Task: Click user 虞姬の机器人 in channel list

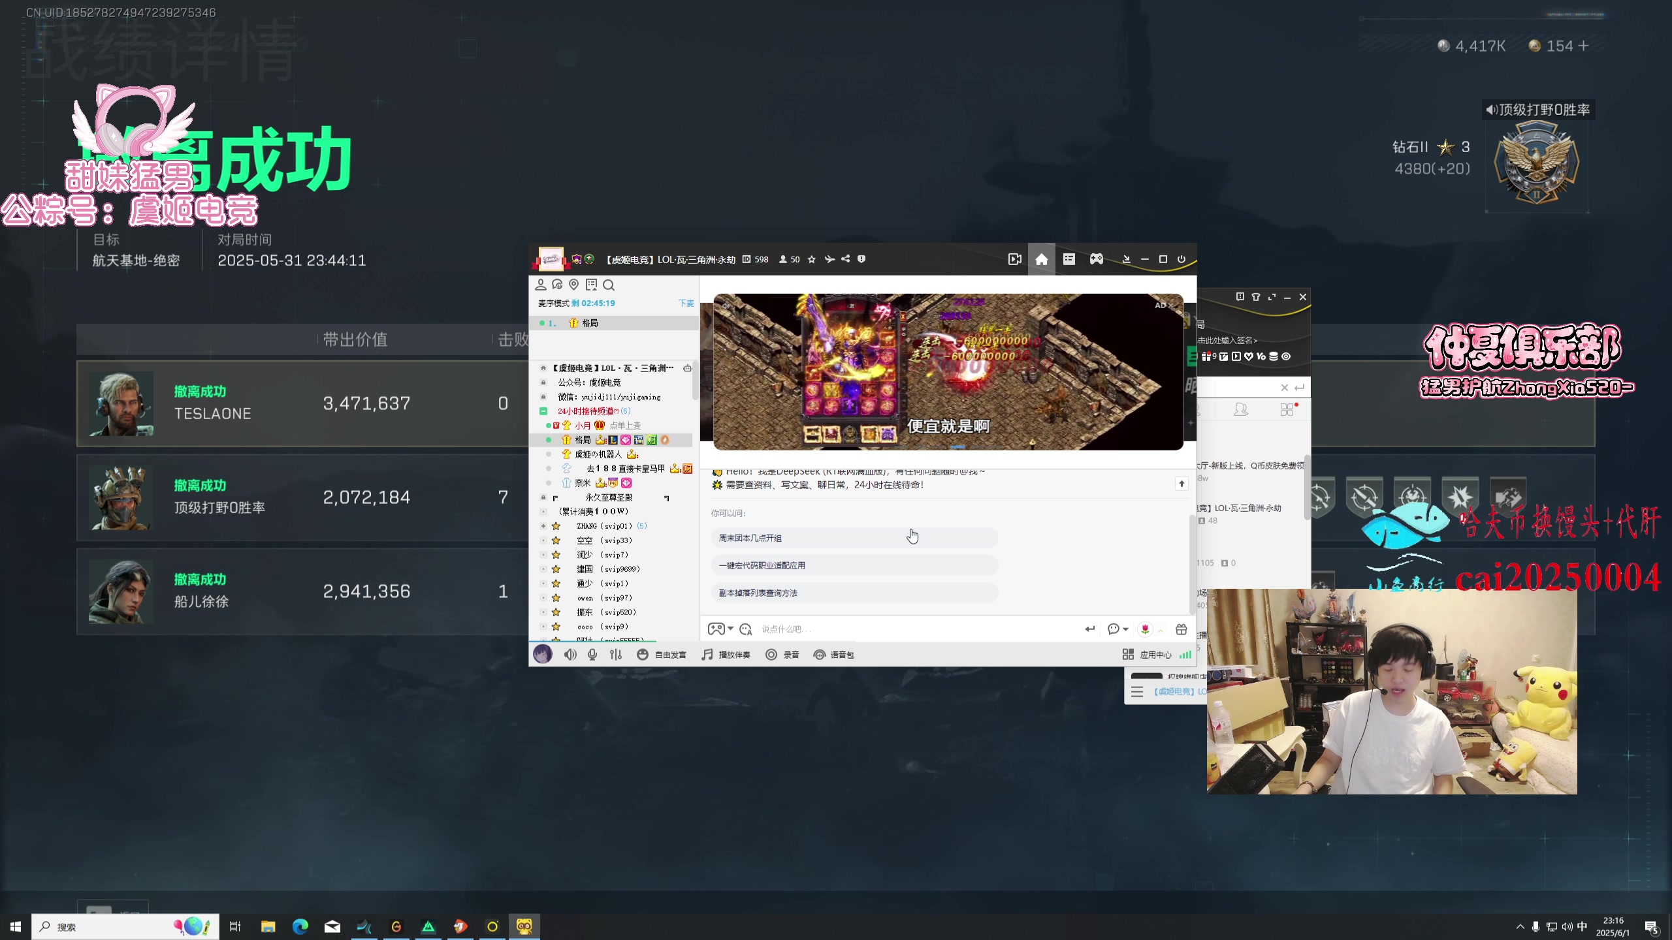Action: (598, 454)
